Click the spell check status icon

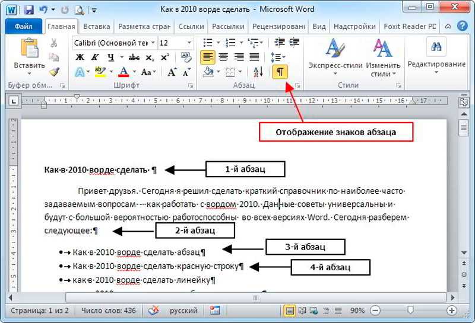[153, 311]
